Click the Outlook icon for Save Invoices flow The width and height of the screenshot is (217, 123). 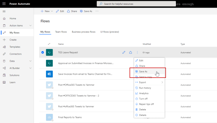[x=49, y=74]
